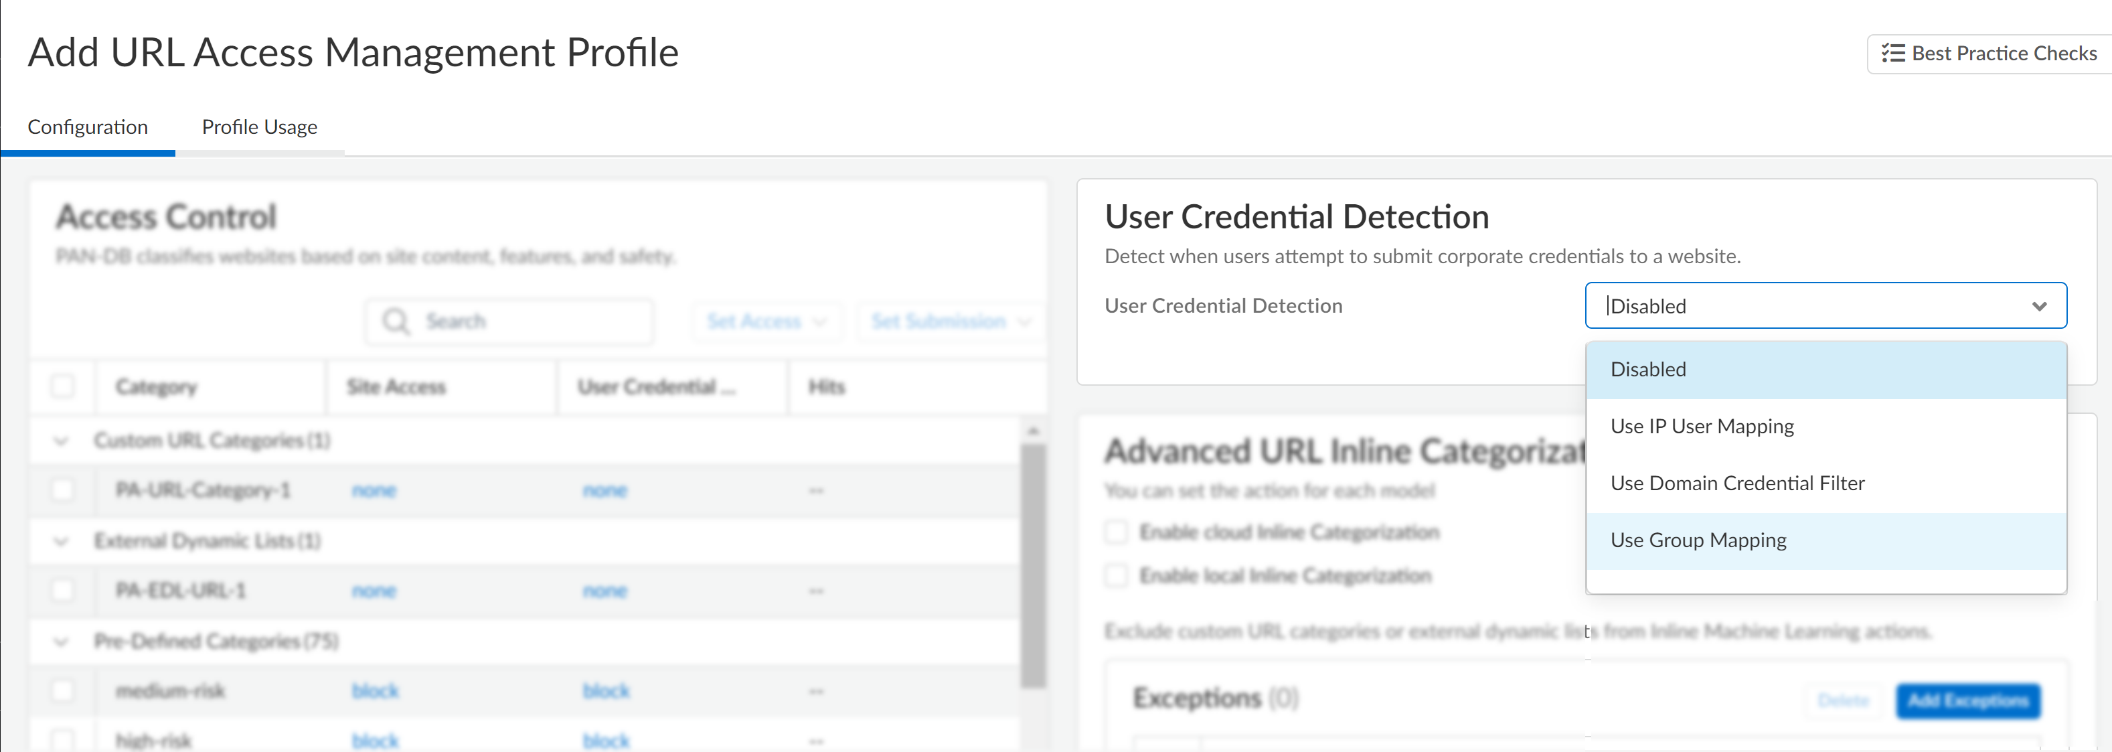This screenshot has height=752, width=2112.
Task: Collapse the External Dynamic Lists group
Action: coord(62,541)
